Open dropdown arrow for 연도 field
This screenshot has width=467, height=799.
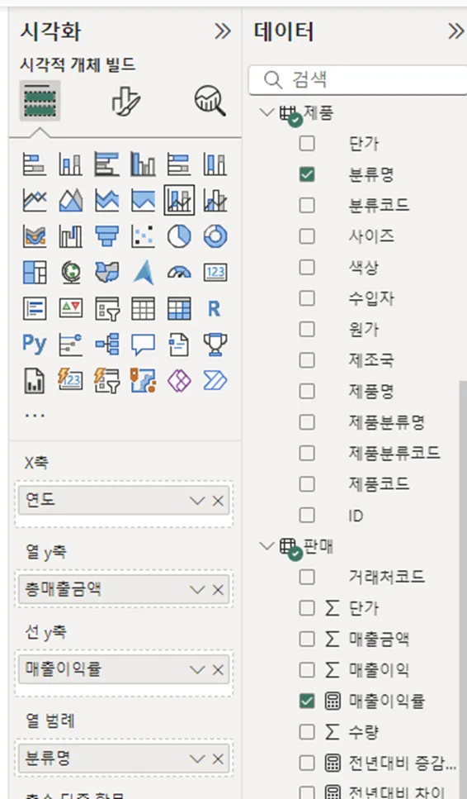click(x=197, y=501)
